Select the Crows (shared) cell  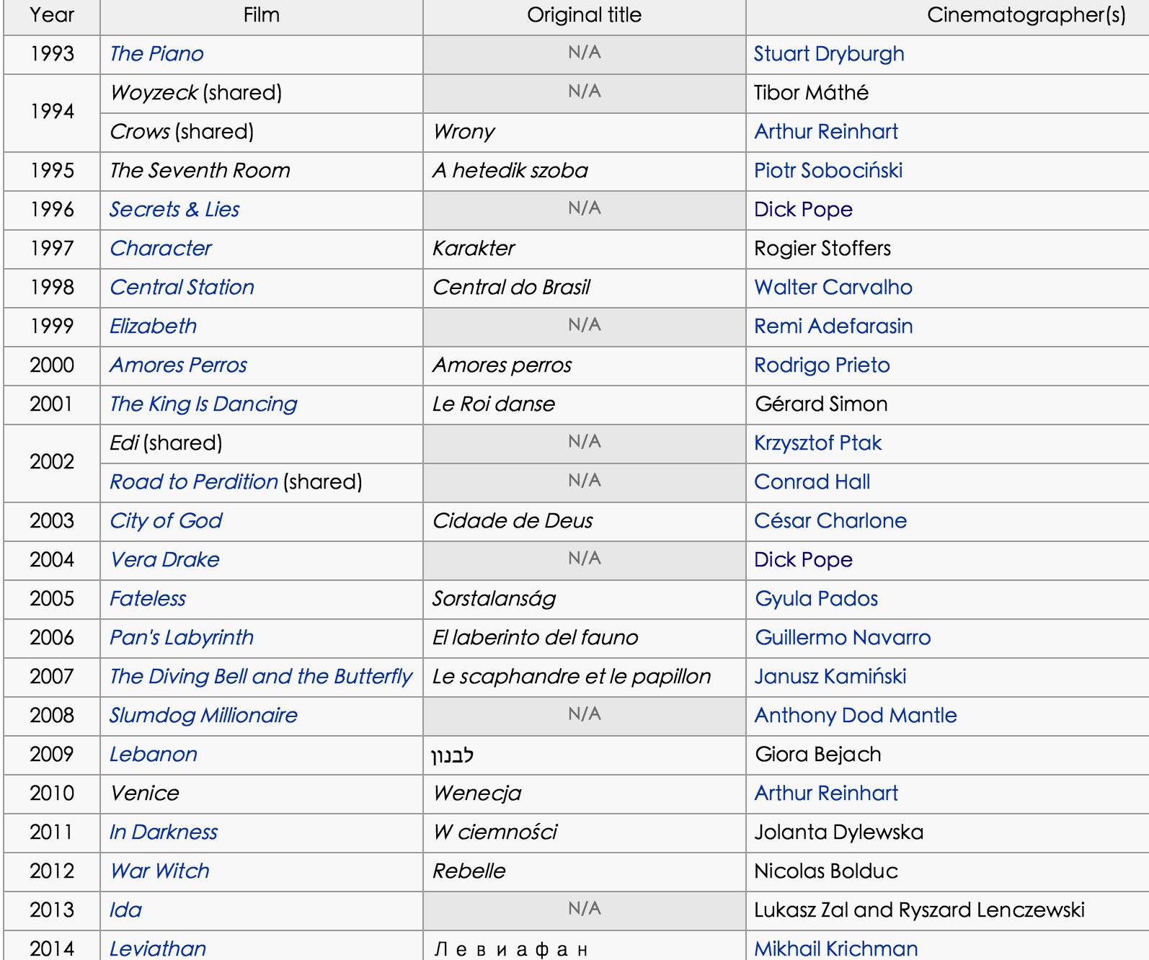coord(261,132)
